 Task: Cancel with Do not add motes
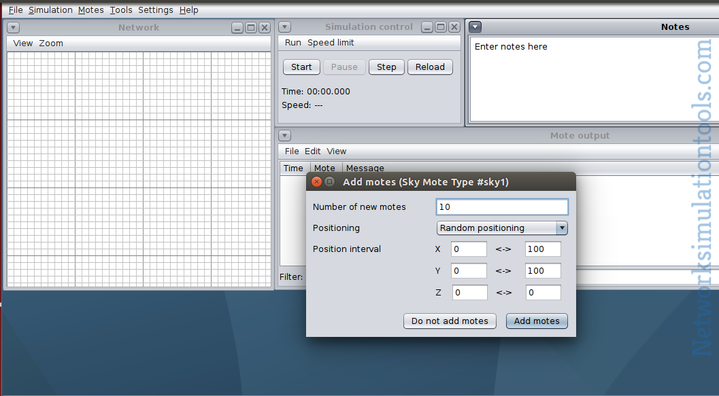pos(450,321)
